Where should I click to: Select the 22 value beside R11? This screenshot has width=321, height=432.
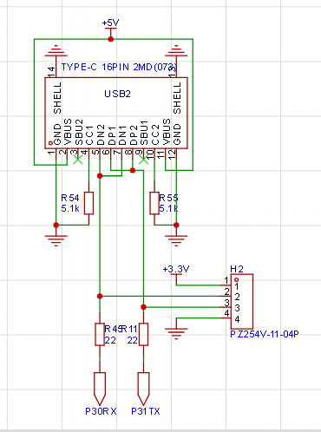[133, 340]
